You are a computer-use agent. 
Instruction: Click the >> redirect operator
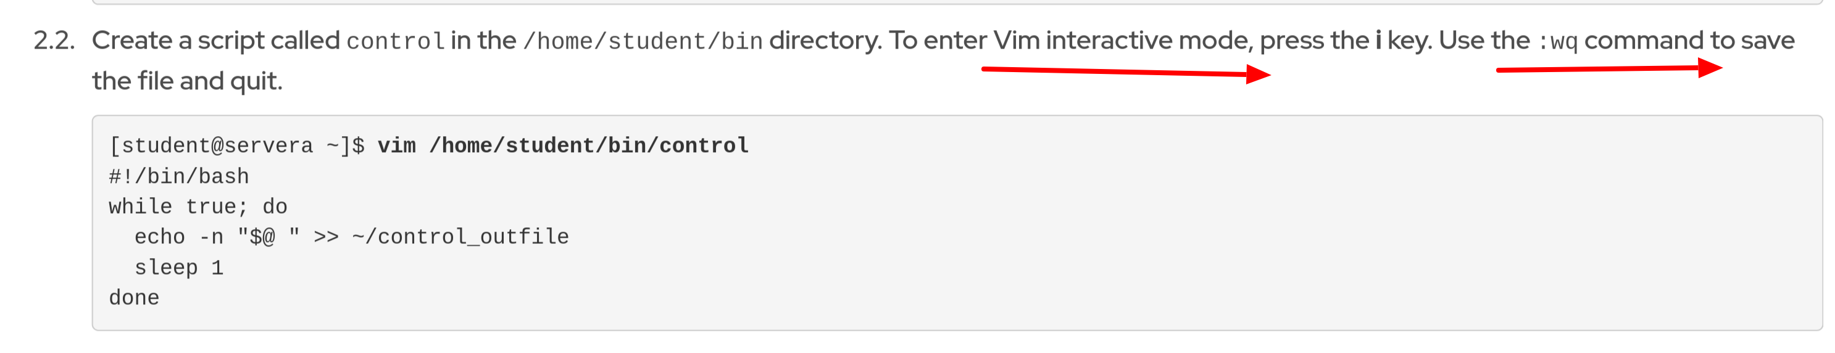(x=327, y=237)
